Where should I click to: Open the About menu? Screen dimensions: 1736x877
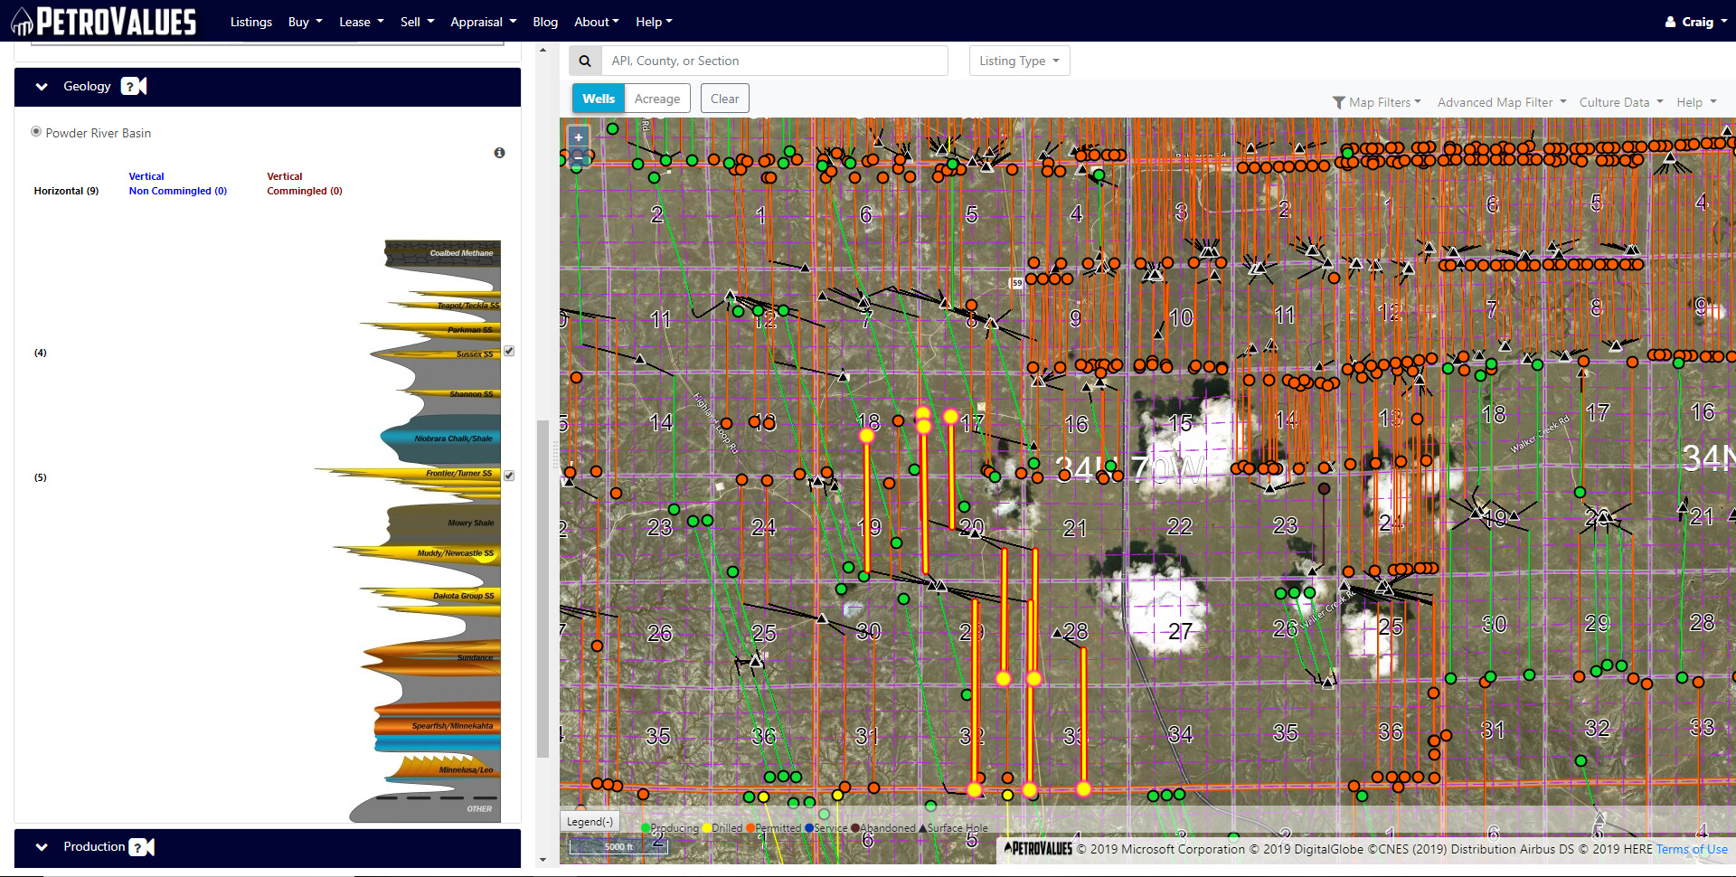coord(597,22)
